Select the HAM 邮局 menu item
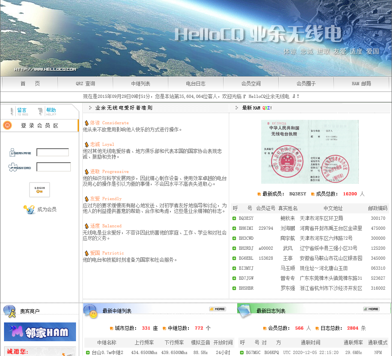Image resolution: width=392 pixels, height=356 pixels. coord(361,84)
